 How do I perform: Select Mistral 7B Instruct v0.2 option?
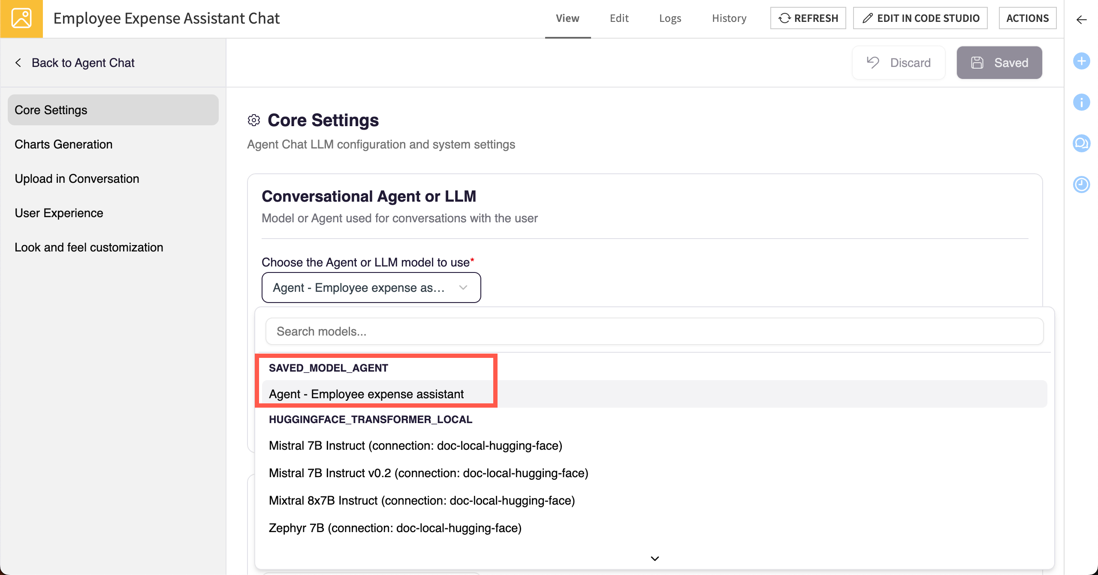point(655,473)
